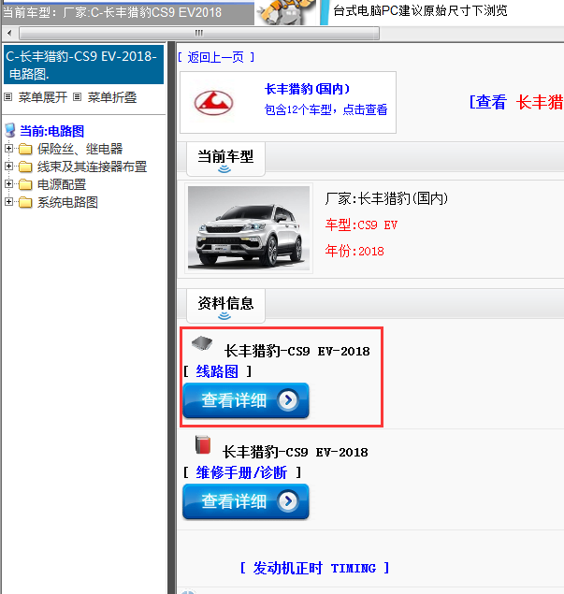
Task: Expand the 保险丝、继电器 tree node
Action: point(8,149)
